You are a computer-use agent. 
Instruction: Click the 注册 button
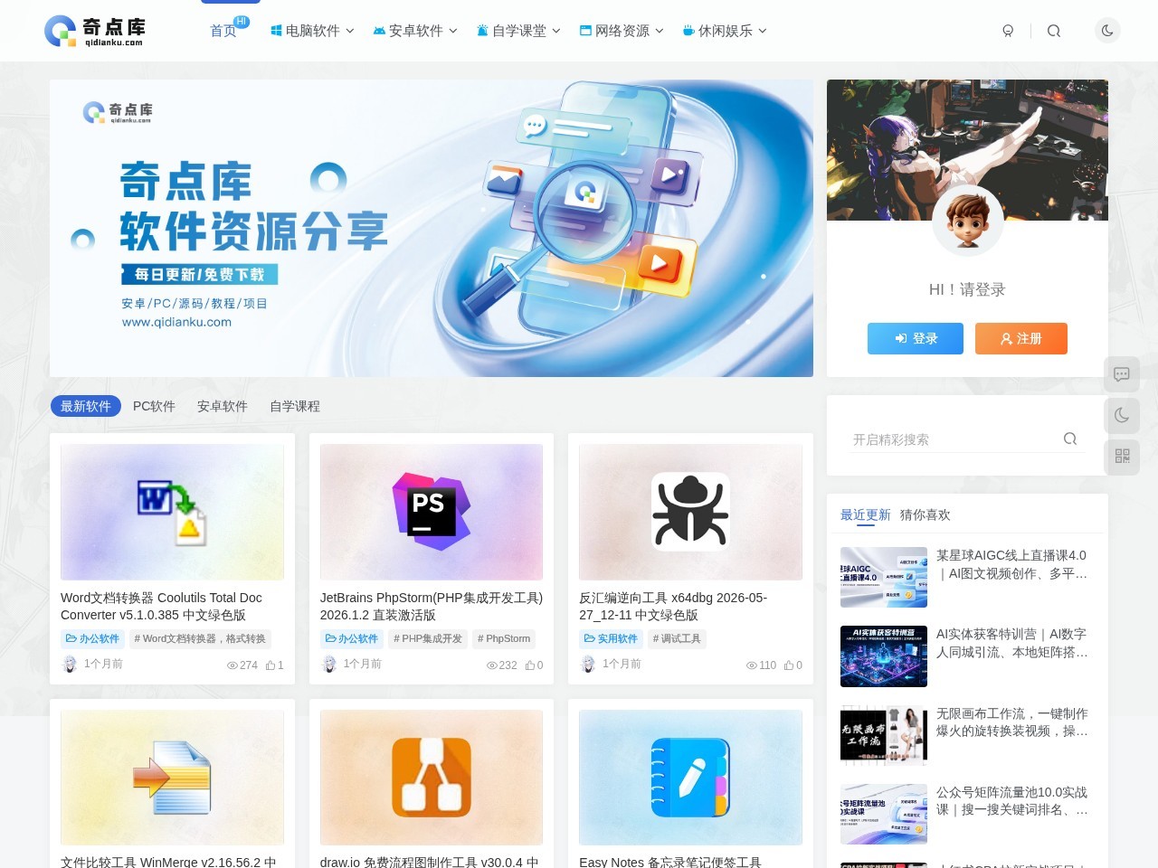coord(1021,338)
